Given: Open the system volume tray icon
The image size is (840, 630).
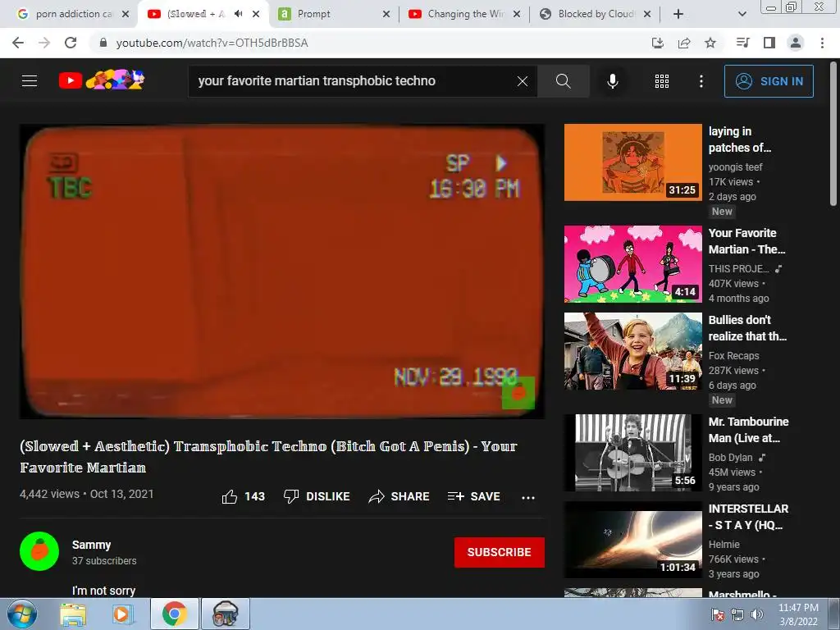Looking at the screenshot, I should [x=757, y=614].
